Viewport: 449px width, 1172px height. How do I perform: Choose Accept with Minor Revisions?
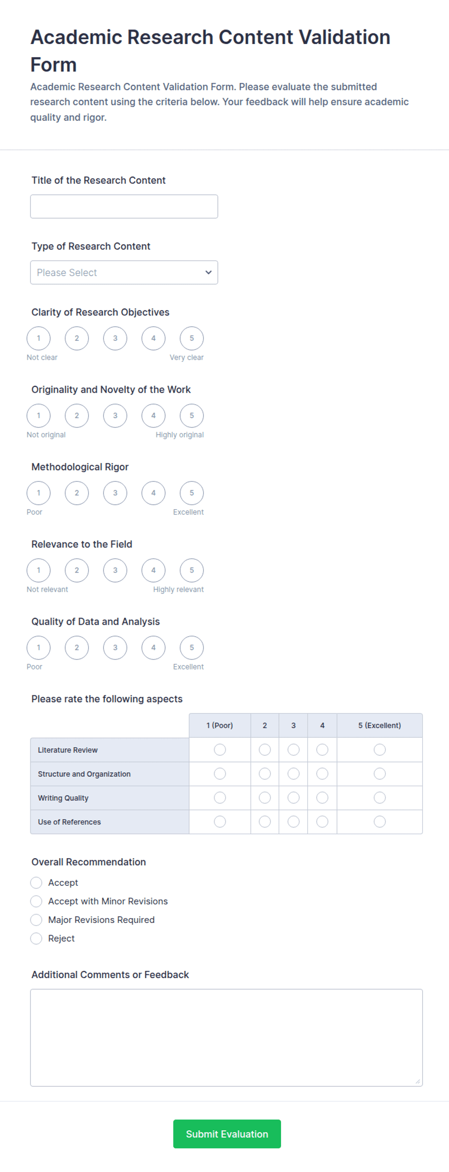36,902
